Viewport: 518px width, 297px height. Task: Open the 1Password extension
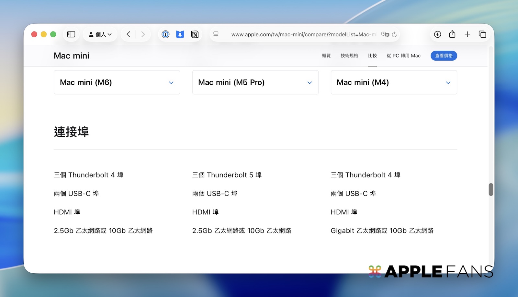click(x=165, y=34)
